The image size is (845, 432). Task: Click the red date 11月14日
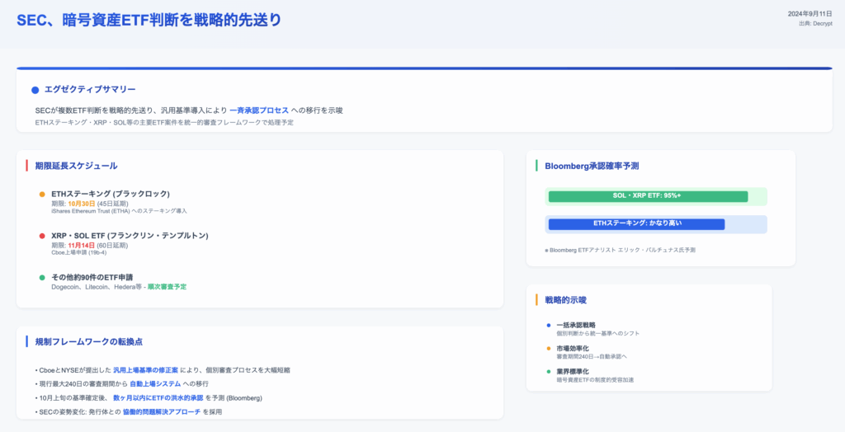pyautogui.click(x=82, y=245)
